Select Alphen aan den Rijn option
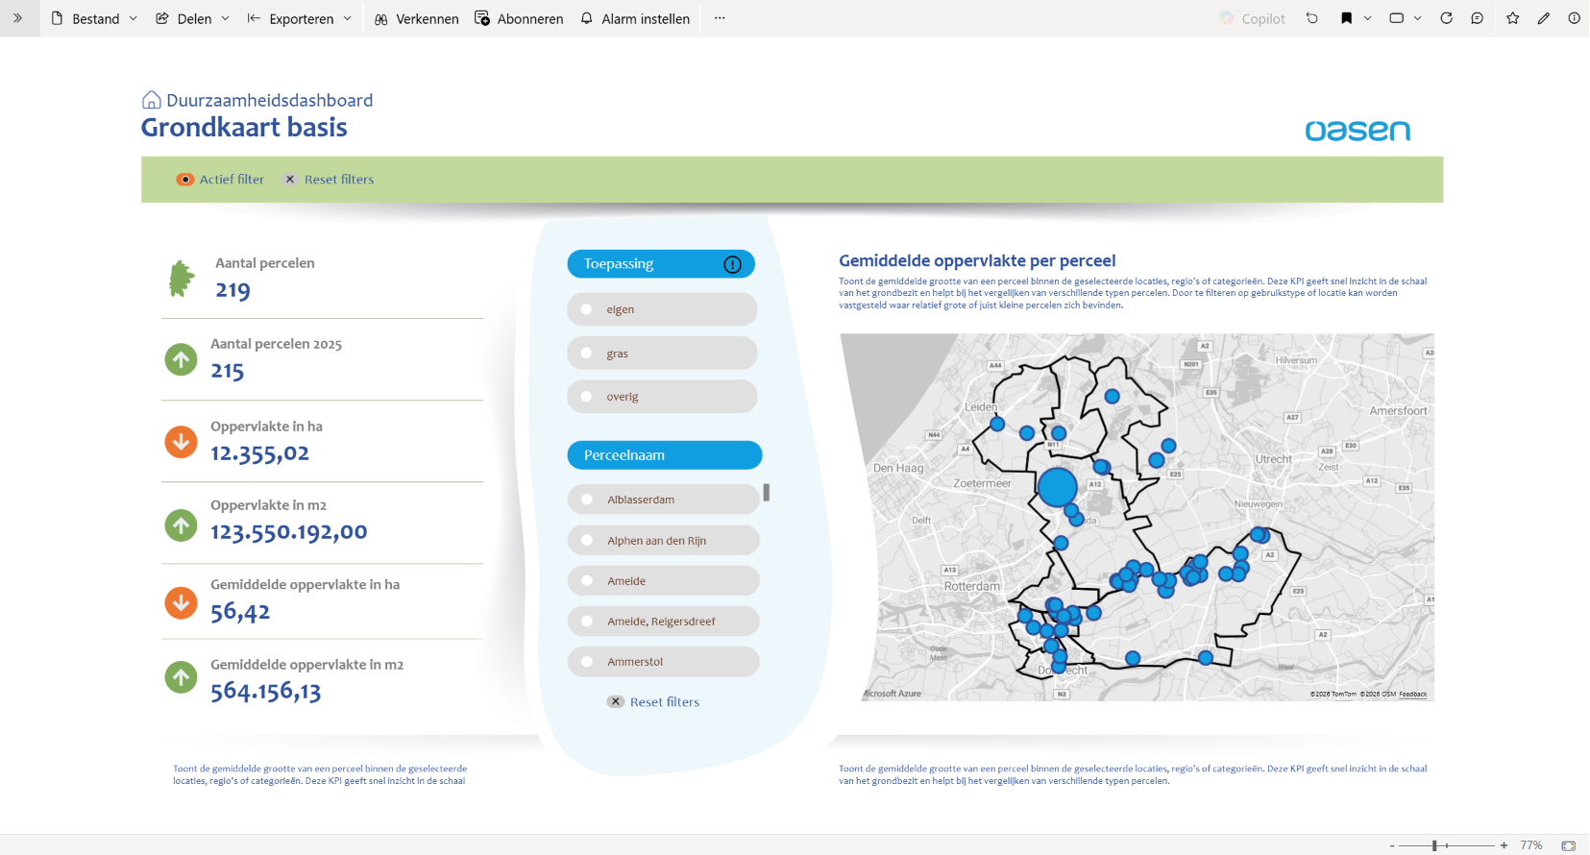 [663, 541]
